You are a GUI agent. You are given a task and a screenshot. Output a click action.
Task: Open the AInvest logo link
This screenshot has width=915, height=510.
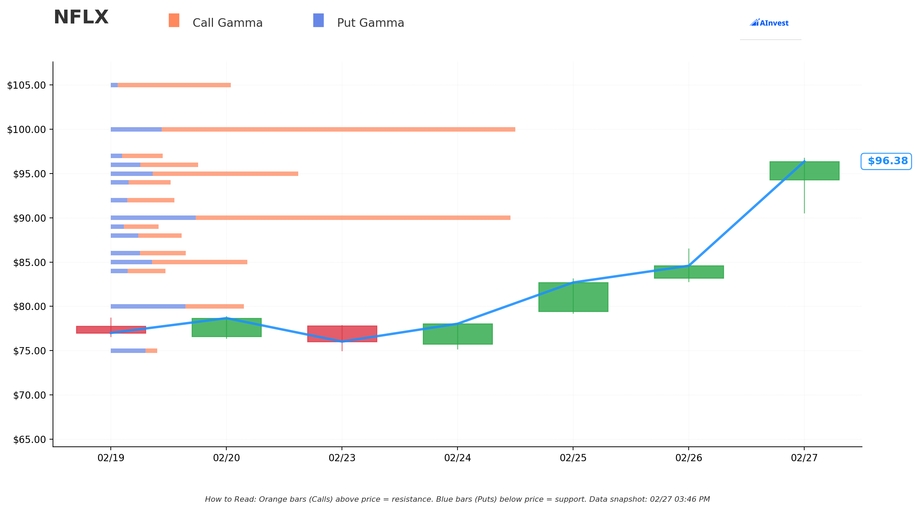(769, 23)
